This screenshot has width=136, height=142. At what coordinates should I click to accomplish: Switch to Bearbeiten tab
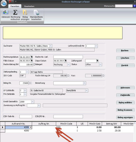tap(29, 6)
